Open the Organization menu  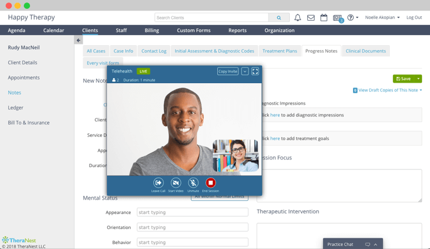tap(279, 31)
